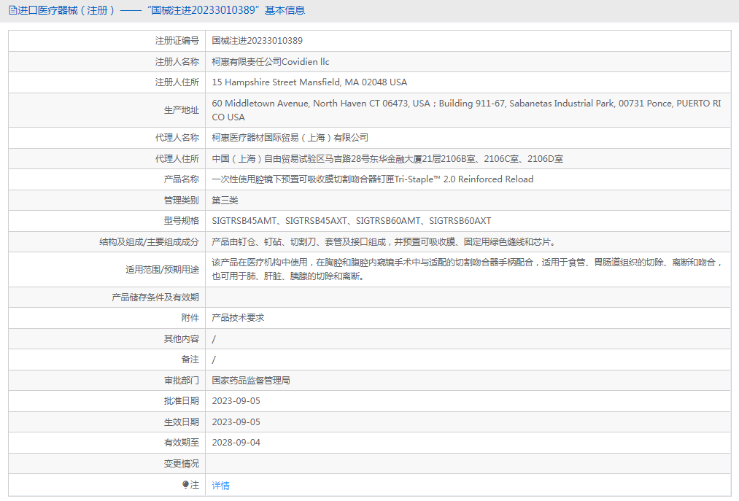739x501 pixels.
Task: Select approval department 国家药品监督管理局
Action: click(251, 381)
